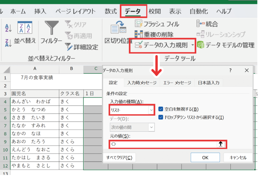Uncheck 空白を無視する checkbox
Image resolution: width=258 pixels, height=176 pixels.
pos(161,109)
